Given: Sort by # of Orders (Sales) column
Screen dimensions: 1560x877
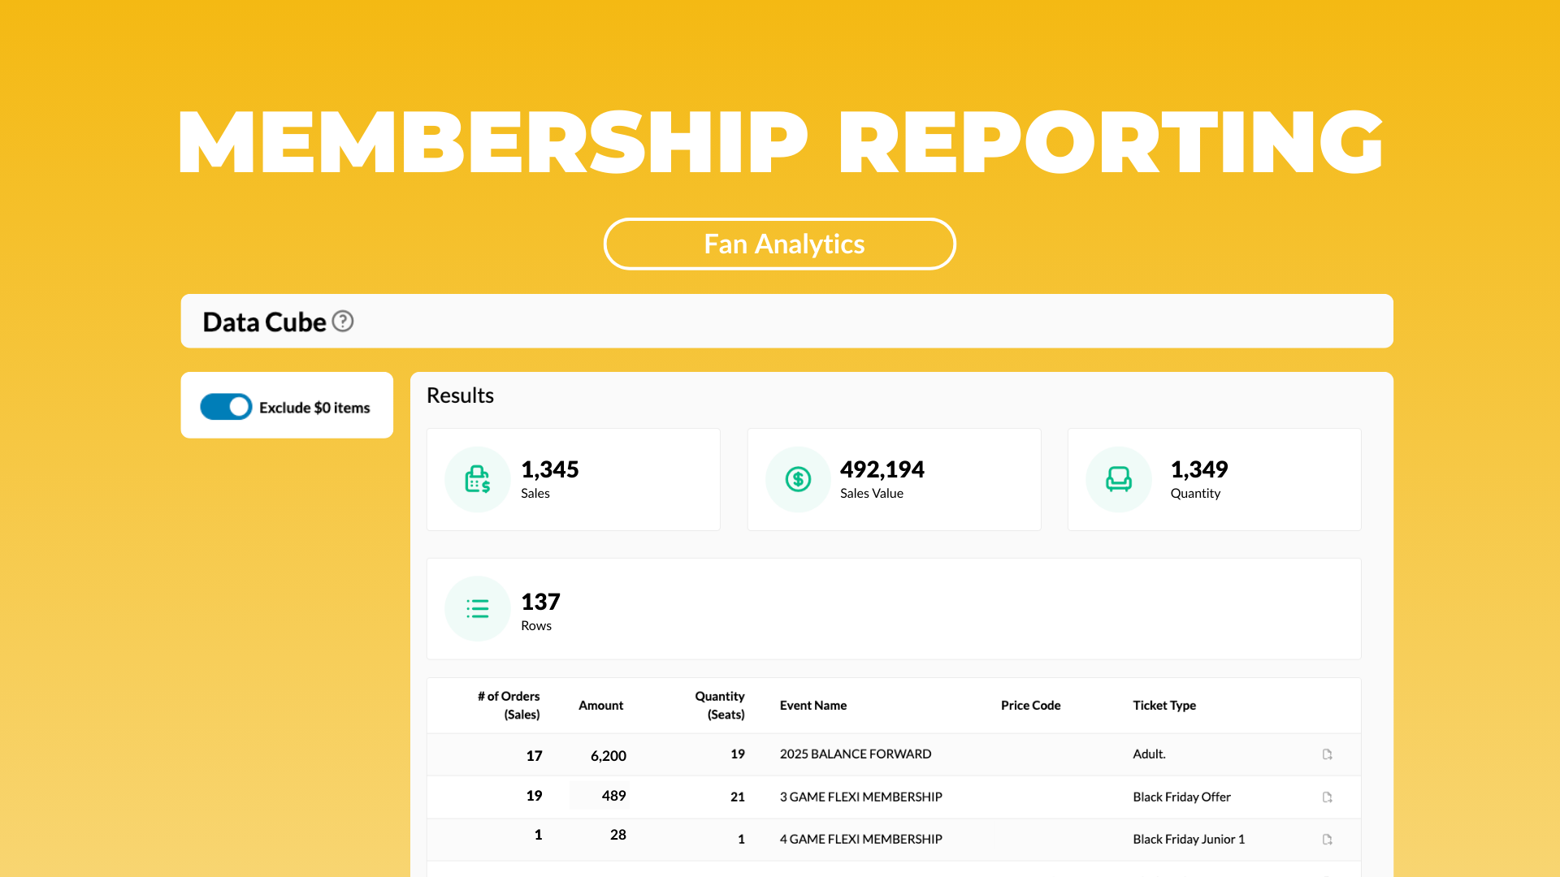Looking at the screenshot, I should coord(509,705).
